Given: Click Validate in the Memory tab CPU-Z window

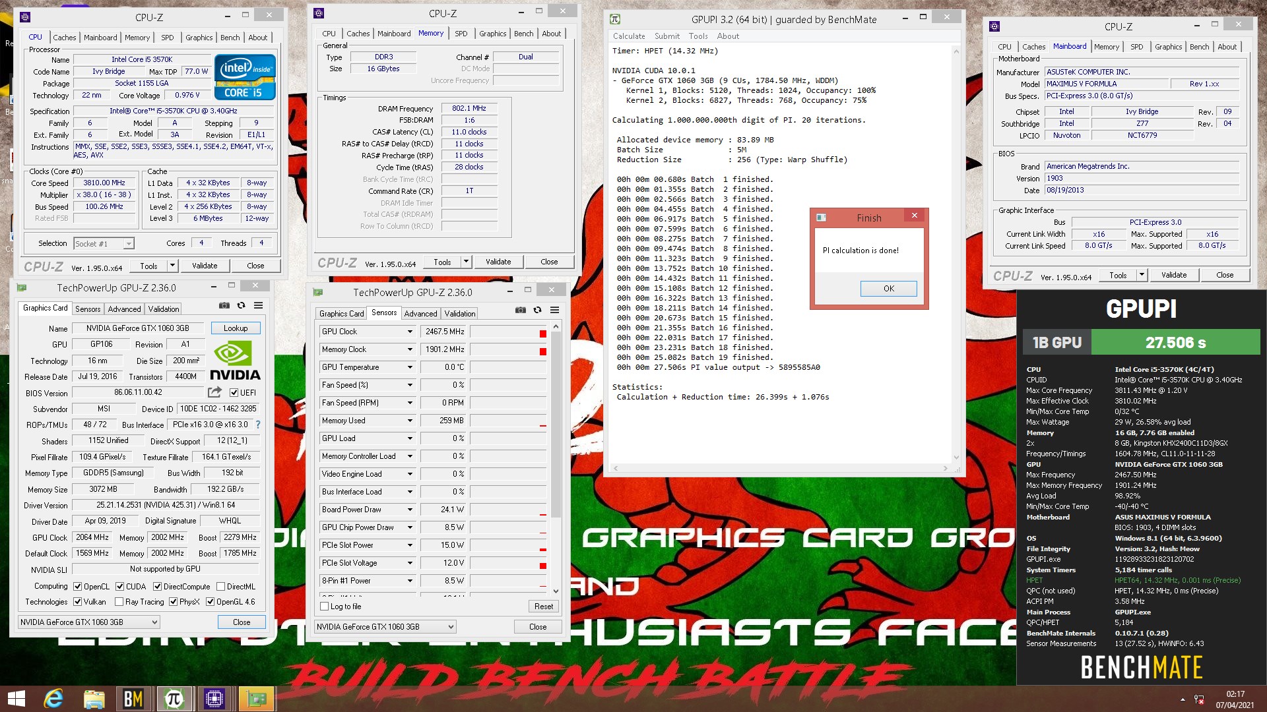Looking at the screenshot, I should coord(498,262).
